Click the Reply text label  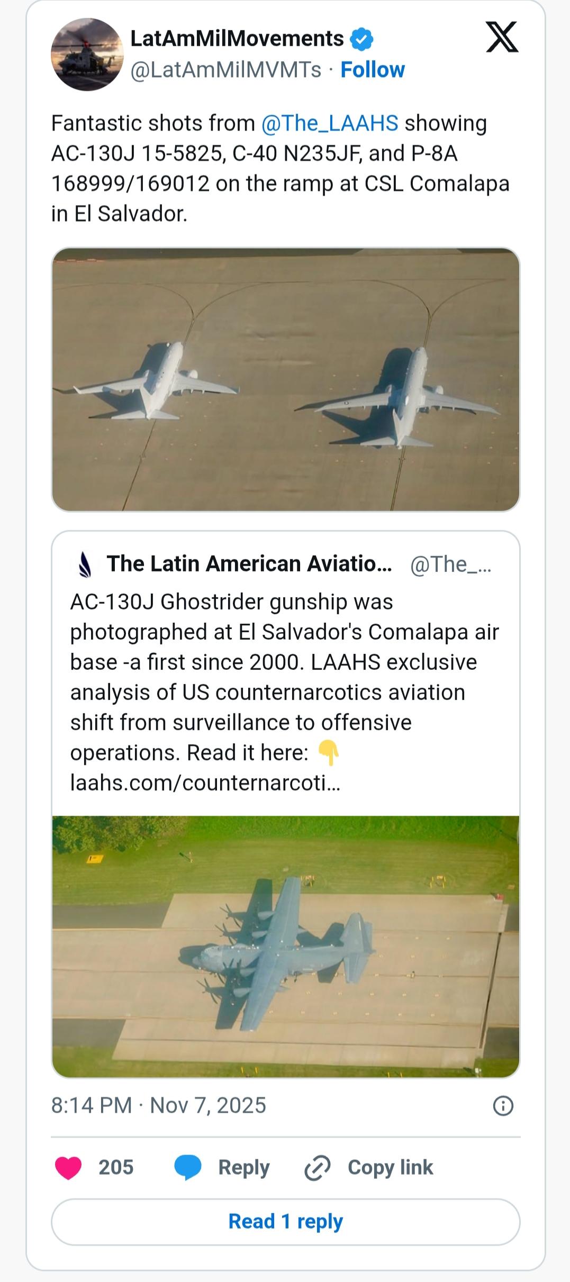coord(244,1167)
